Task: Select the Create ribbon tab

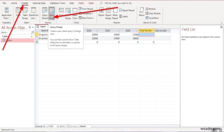Action: (25, 3)
